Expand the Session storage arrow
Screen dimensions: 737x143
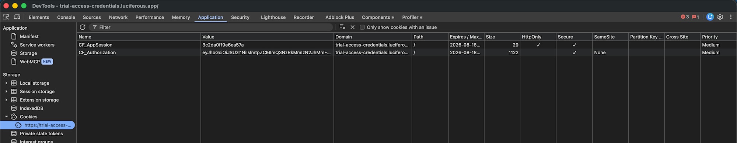[x=6, y=92]
